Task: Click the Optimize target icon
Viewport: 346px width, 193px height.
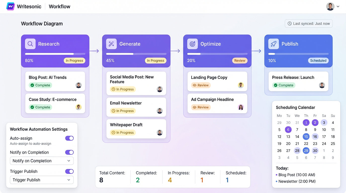Action: [x=192, y=44]
